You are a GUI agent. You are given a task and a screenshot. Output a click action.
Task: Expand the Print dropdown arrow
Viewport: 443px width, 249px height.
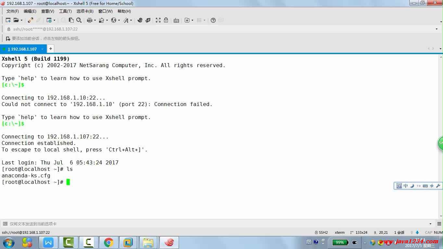pos(95,20)
